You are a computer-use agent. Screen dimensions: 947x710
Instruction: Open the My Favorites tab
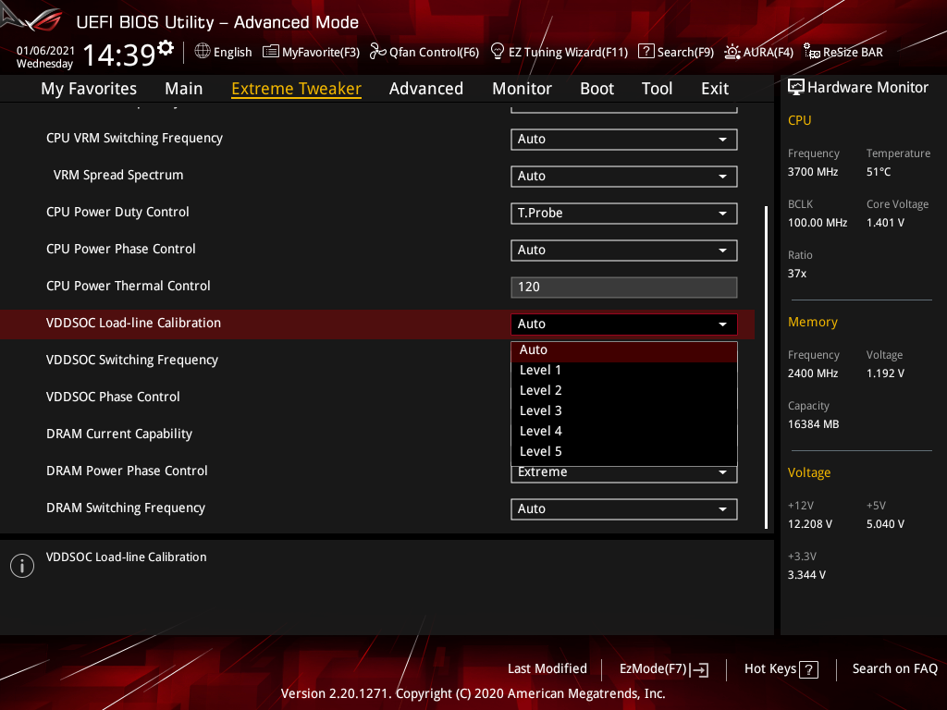click(x=89, y=89)
